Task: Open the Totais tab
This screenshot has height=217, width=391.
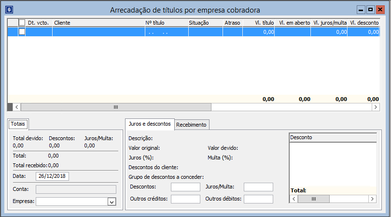Action: [19, 124]
